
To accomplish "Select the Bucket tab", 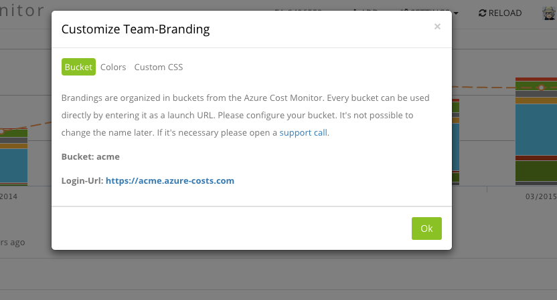I will click(78, 67).
